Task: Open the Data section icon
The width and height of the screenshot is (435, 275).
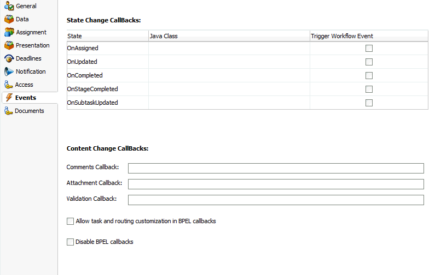Action: pos(9,19)
